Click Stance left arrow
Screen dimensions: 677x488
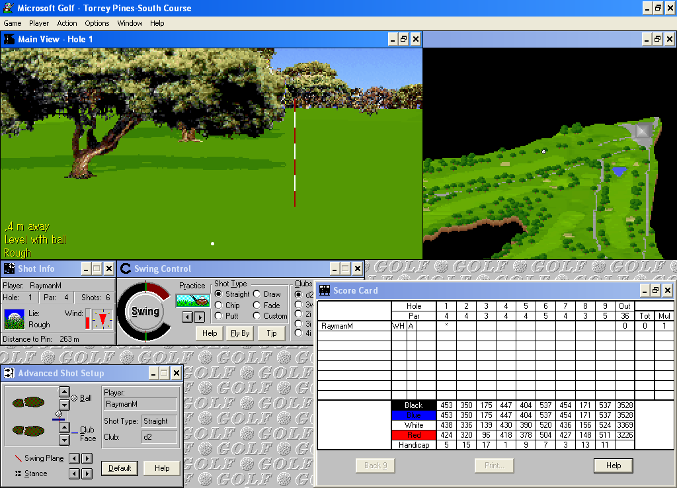pyautogui.click(x=74, y=473)
